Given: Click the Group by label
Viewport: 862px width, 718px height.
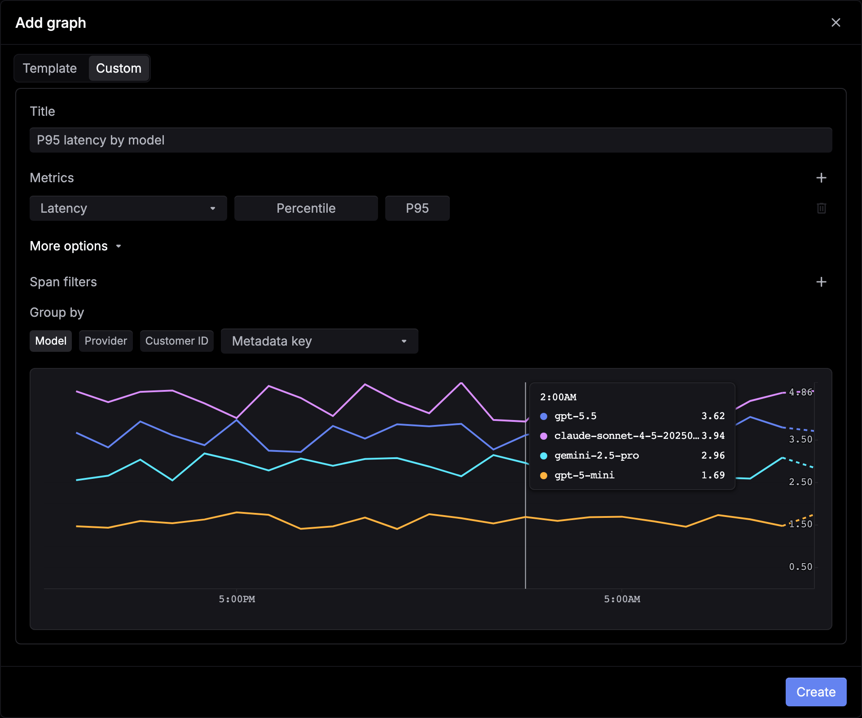Looking at the screenshot, I should (57, 312).
